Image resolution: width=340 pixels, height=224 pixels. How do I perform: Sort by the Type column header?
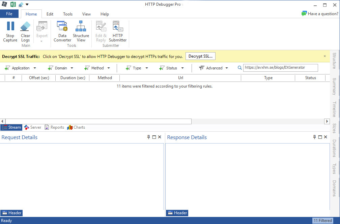268,78
